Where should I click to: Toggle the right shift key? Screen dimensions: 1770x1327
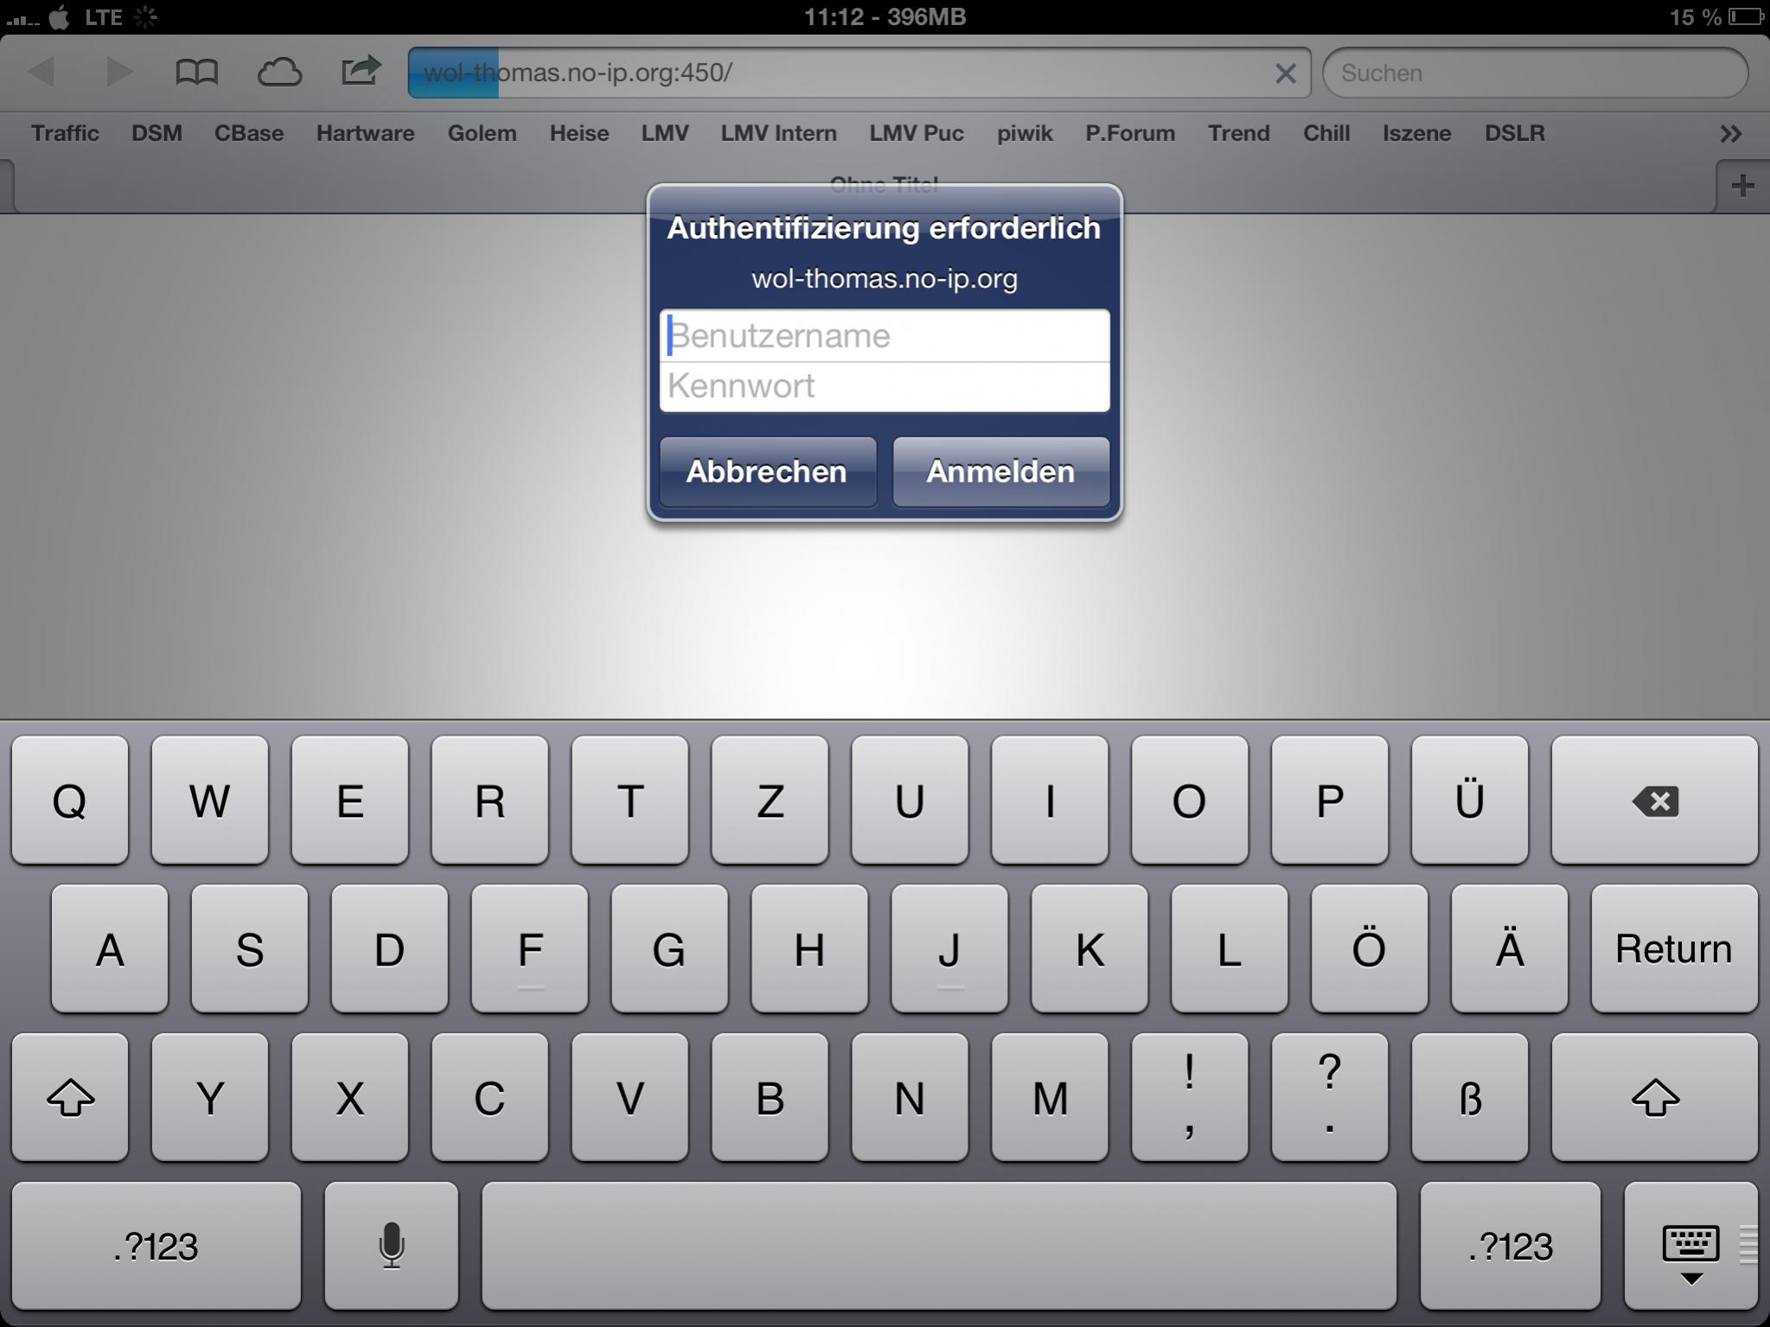pyautogui.click(x=1654, y=1098)
